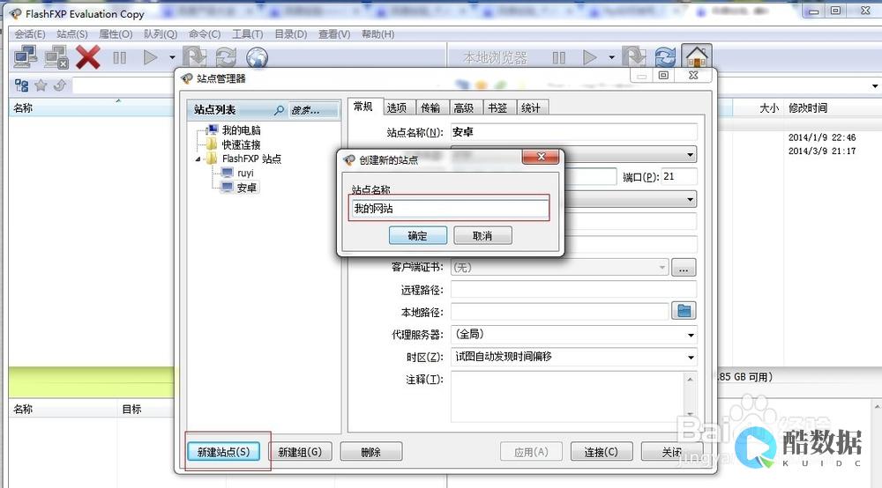The image size is (882, 488).
Task: Select the 安卓 site entry
Action: 246,188
